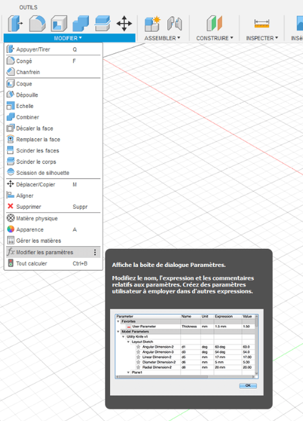The width and height of the screenshot is (303, 421).
Task: Click the parameters dialog preview image in the tooltip
Action: pos(187,352)
